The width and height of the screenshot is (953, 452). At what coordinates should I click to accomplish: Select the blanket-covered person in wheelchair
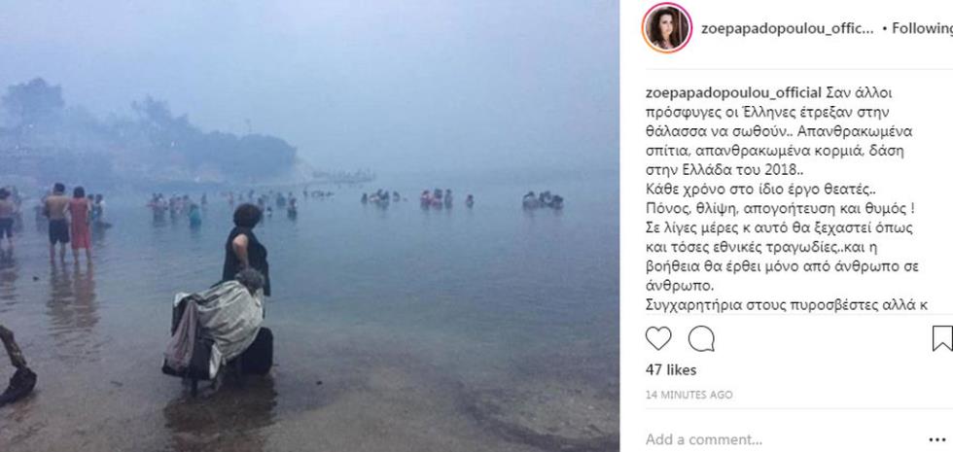[218, 325]
